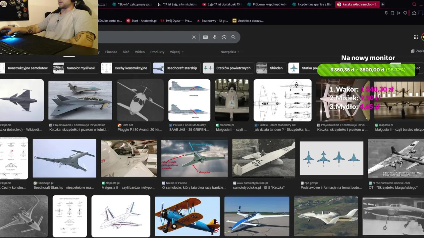Click the green monitor donation progress bar
424x238 pixels.
click(366, 70)
